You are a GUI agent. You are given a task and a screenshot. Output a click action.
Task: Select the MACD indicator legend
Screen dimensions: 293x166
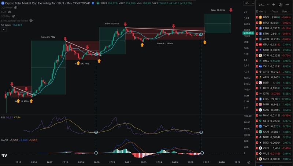(4, 140)
